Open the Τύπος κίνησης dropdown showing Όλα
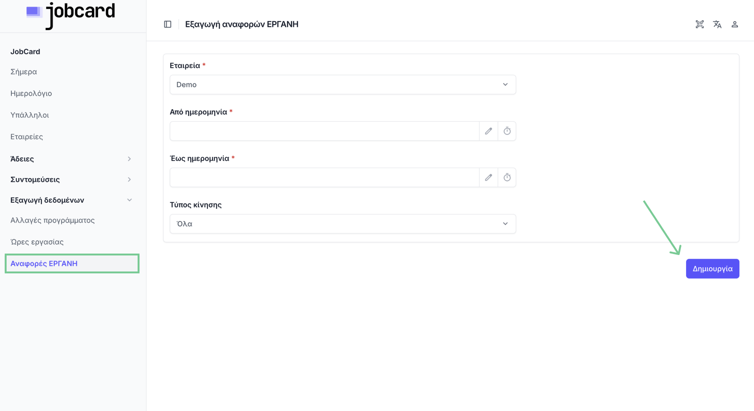The image size is (754, 411). click(x=343, y=224)
